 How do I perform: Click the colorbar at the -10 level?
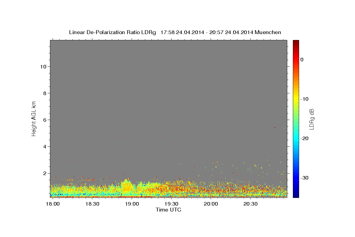pyautogui.click(x=296, y=99)
